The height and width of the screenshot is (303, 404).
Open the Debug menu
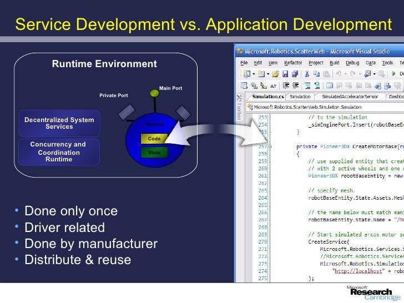352,63
